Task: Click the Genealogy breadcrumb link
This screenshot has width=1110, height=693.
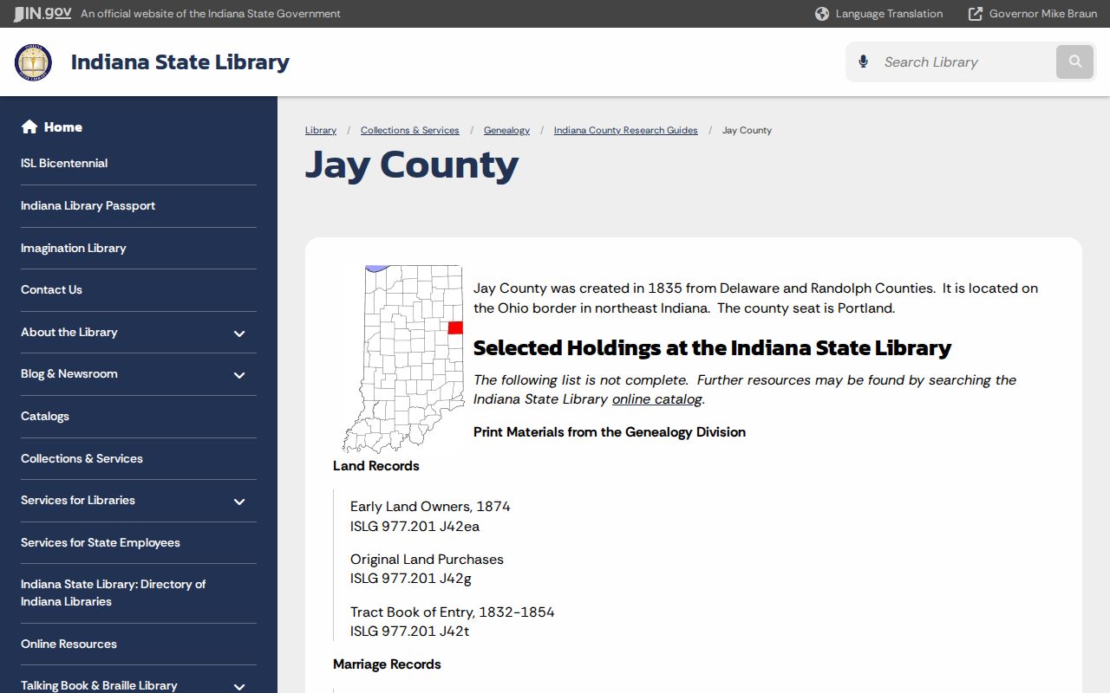Action: coord(506,130)
